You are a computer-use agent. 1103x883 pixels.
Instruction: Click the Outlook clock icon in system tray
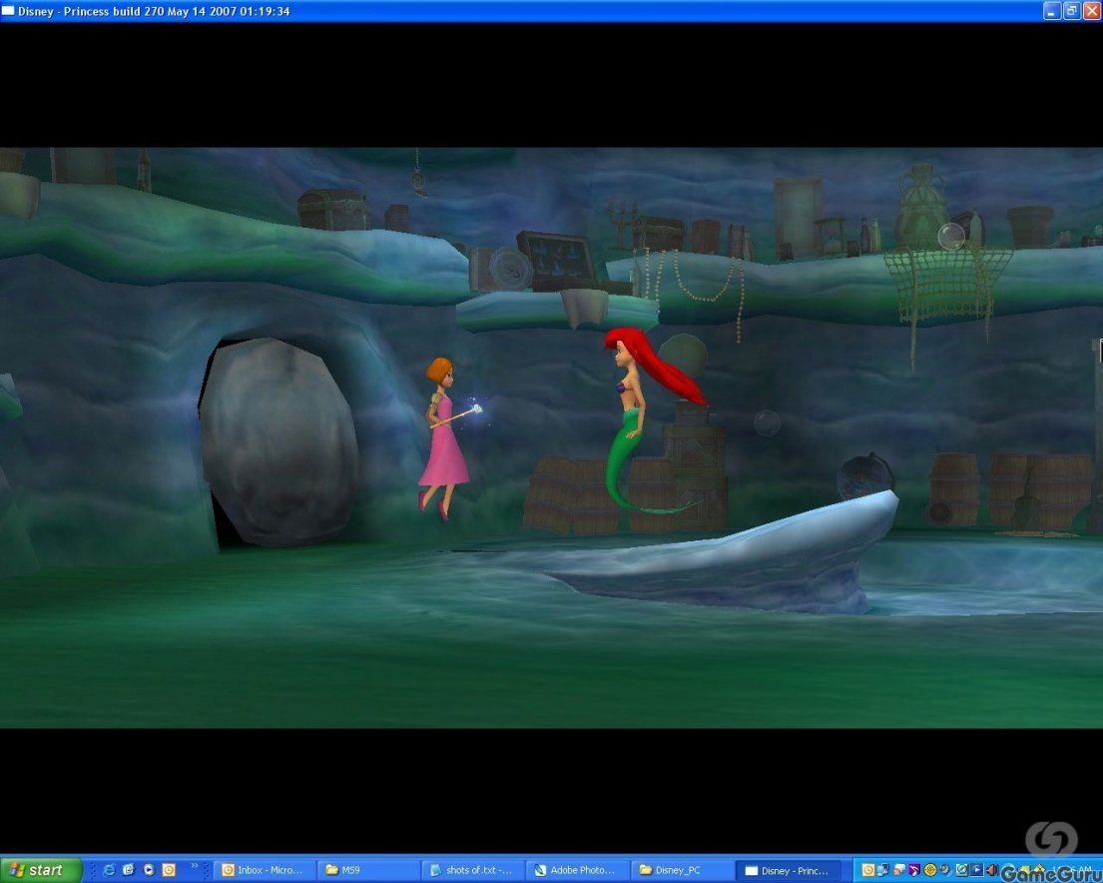click(868, 870)
